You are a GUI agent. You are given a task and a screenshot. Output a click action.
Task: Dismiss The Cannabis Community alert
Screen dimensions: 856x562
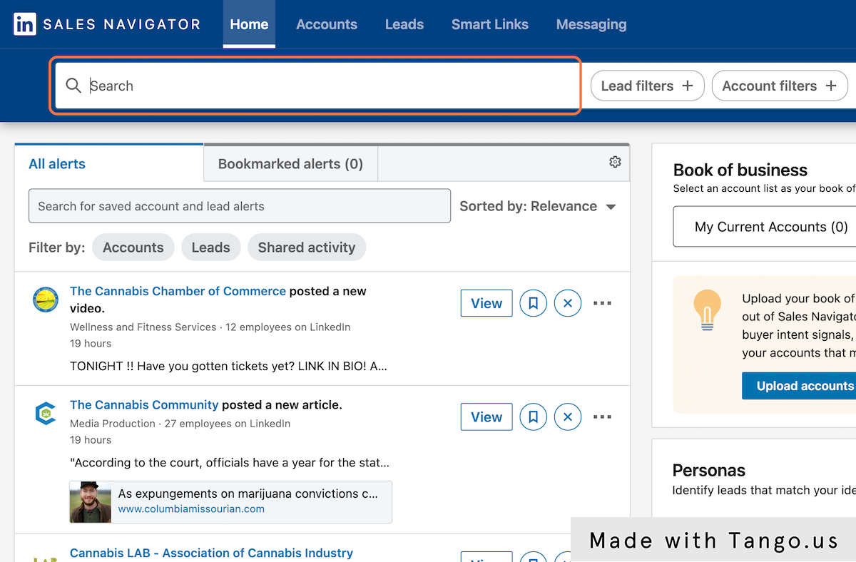click(x=568, y=417)
